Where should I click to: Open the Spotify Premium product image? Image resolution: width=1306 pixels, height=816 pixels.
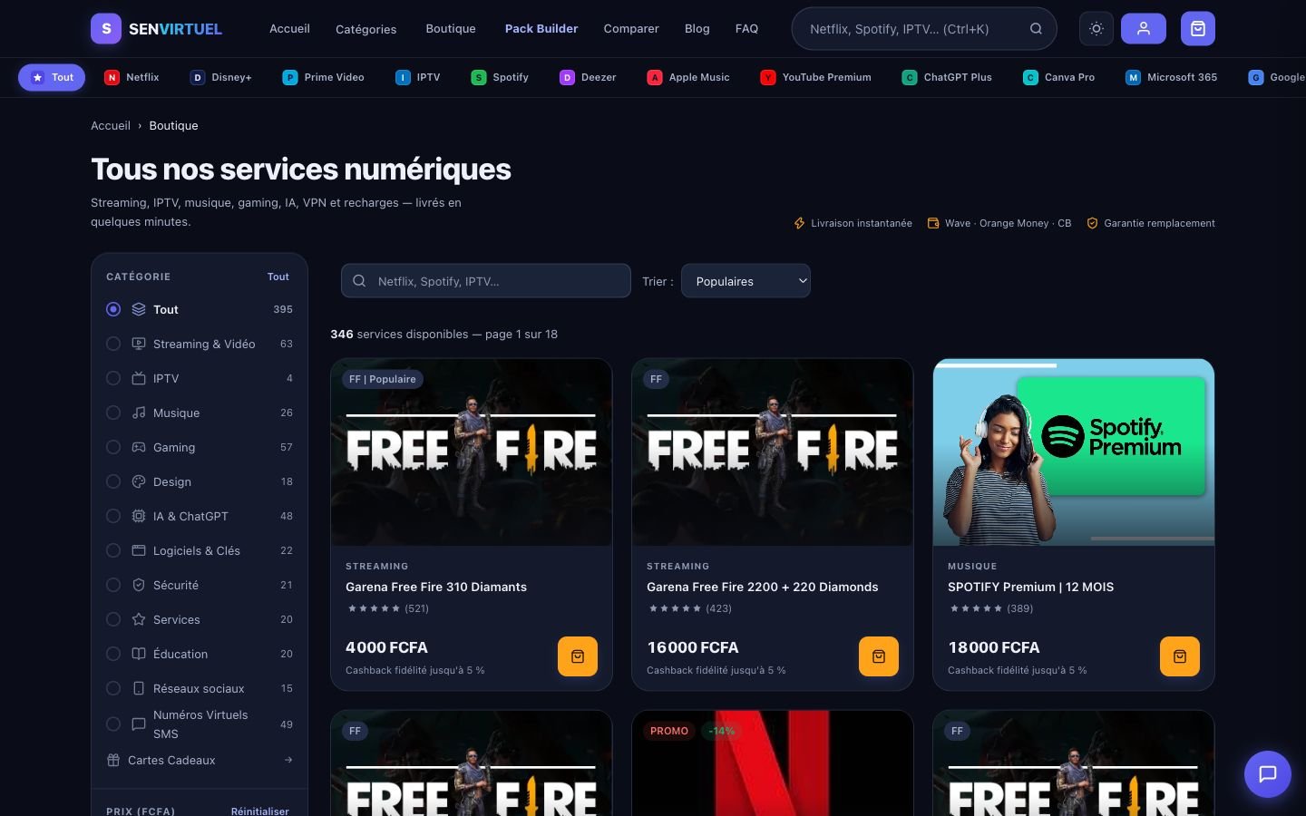pos(1074,452)
